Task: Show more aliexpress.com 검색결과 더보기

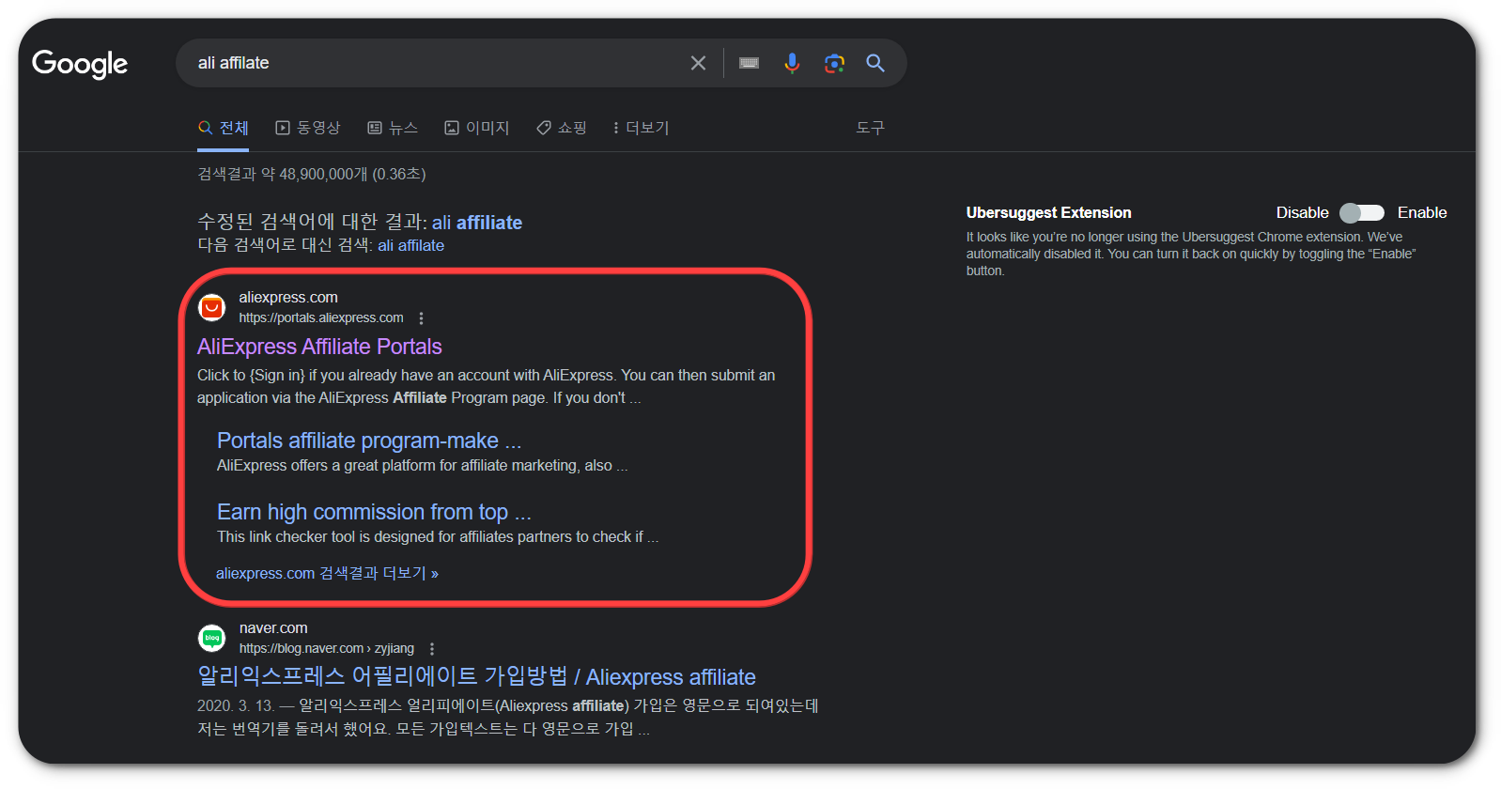Action: [x=327, y=573]
